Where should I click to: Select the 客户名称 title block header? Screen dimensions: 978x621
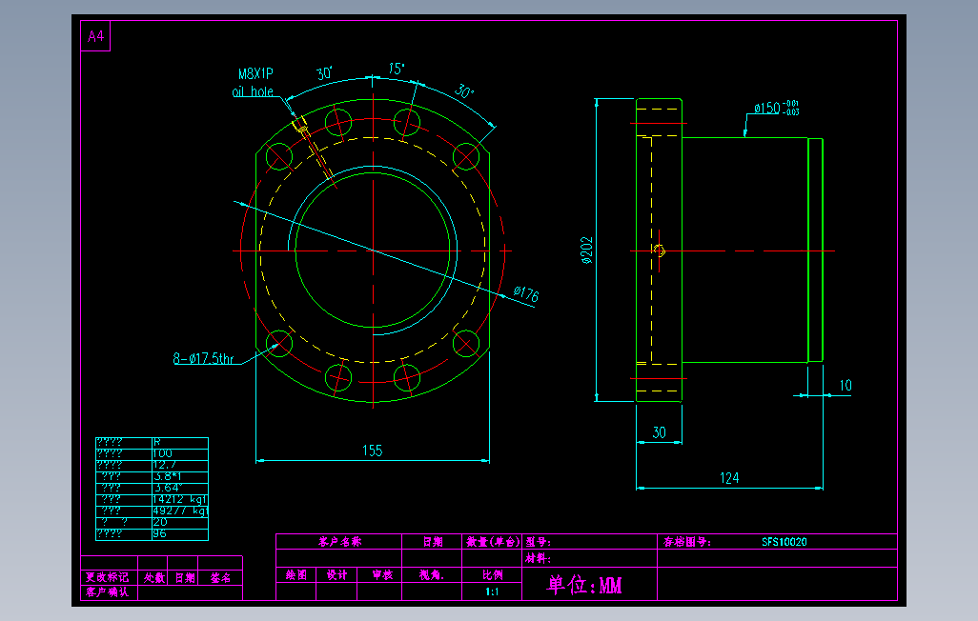click(x=340, y=542)
